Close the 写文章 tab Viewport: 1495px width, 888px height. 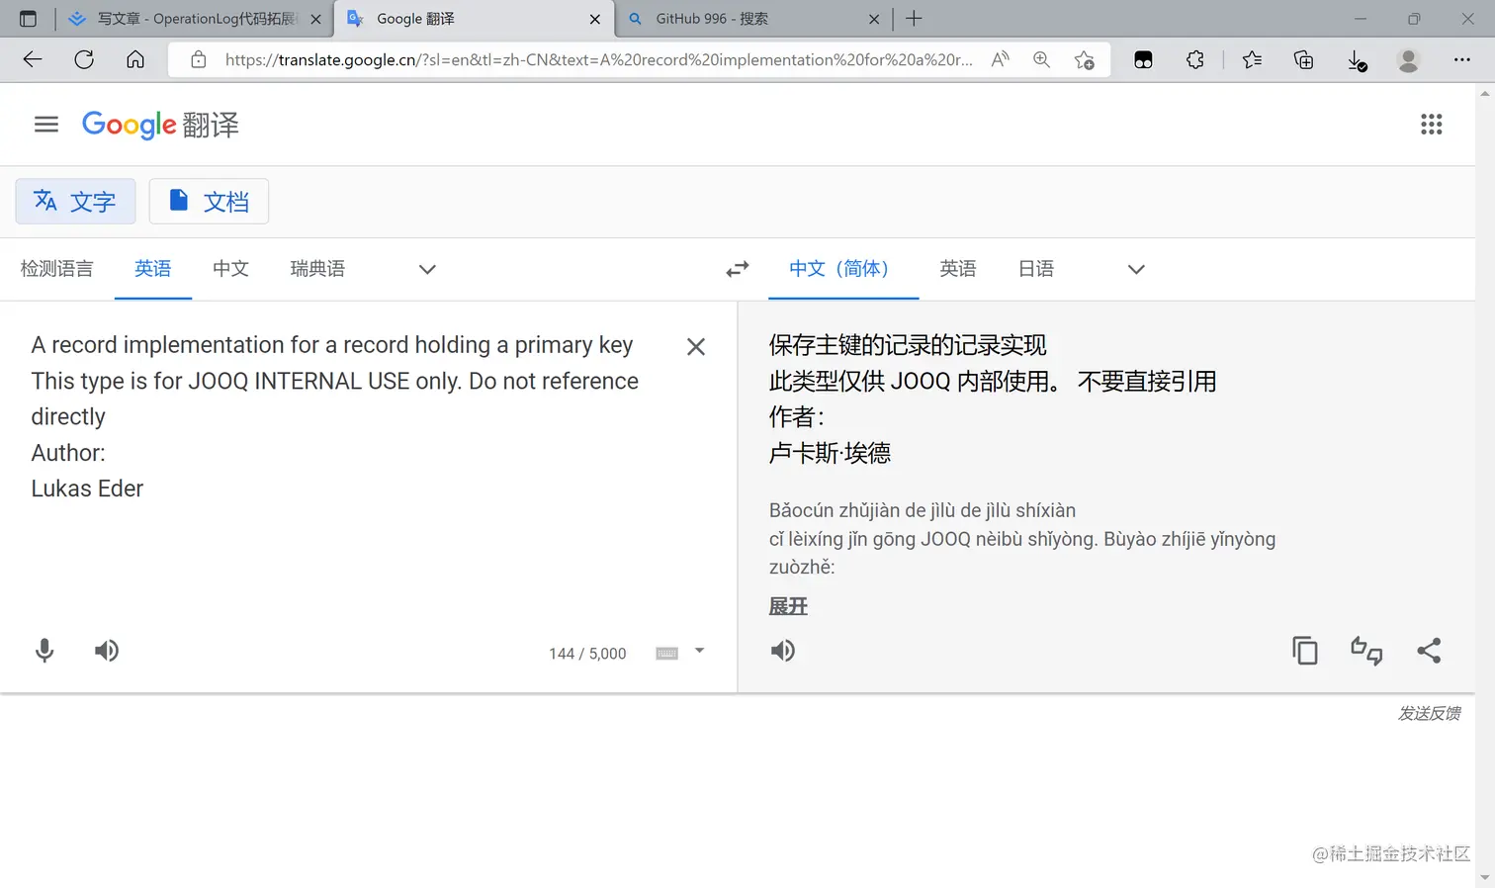pyautogui.click(x=316, y=19)
